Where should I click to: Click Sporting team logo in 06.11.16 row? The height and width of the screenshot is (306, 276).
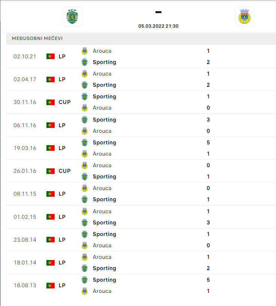[85, 120]
